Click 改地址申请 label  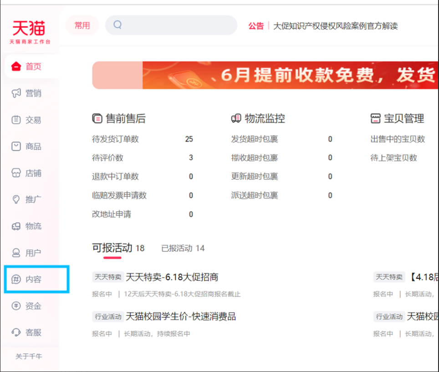(x=112, y=214)
